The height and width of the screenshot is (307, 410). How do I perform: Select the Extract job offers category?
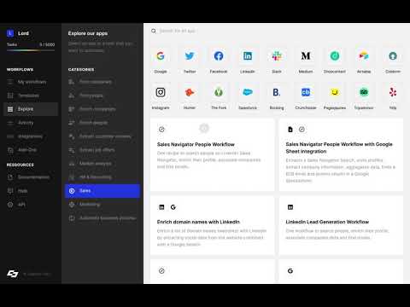click(x=102, y=150)
